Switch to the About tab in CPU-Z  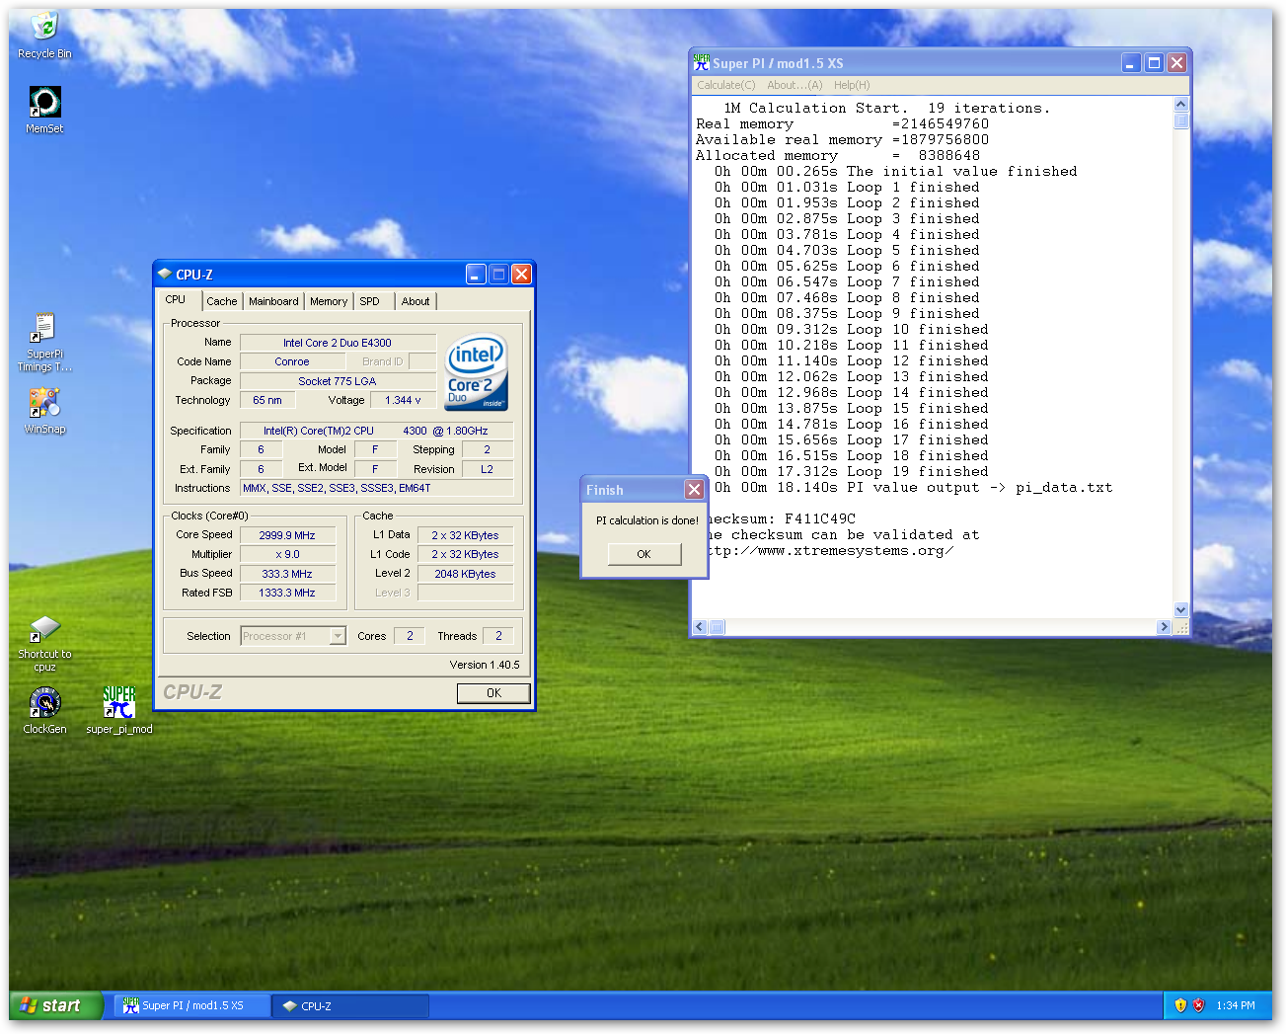pyautogui.click(x=416, y=301)
